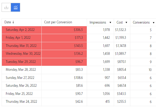Open the Cost column dropdown arrow
The height and width of the screenshot is (109, 156).
(x=126, y=22)
